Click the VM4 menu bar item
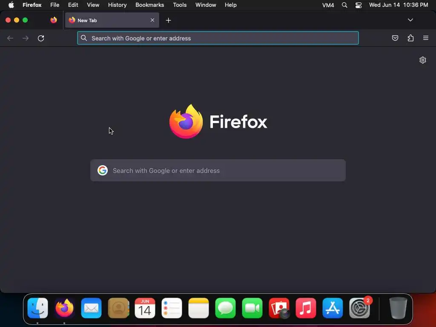The image size is (436, 327). (x=328, y=5)
